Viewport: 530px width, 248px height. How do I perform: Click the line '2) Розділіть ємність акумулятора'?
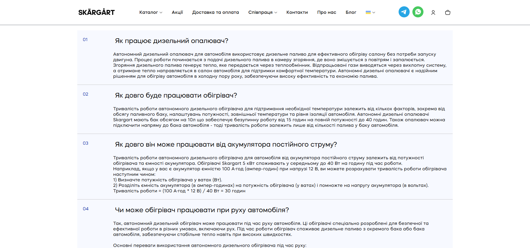tap(271, 185)
